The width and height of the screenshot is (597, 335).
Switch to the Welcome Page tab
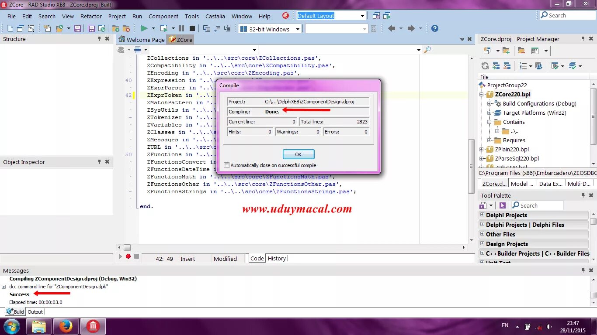142,40
